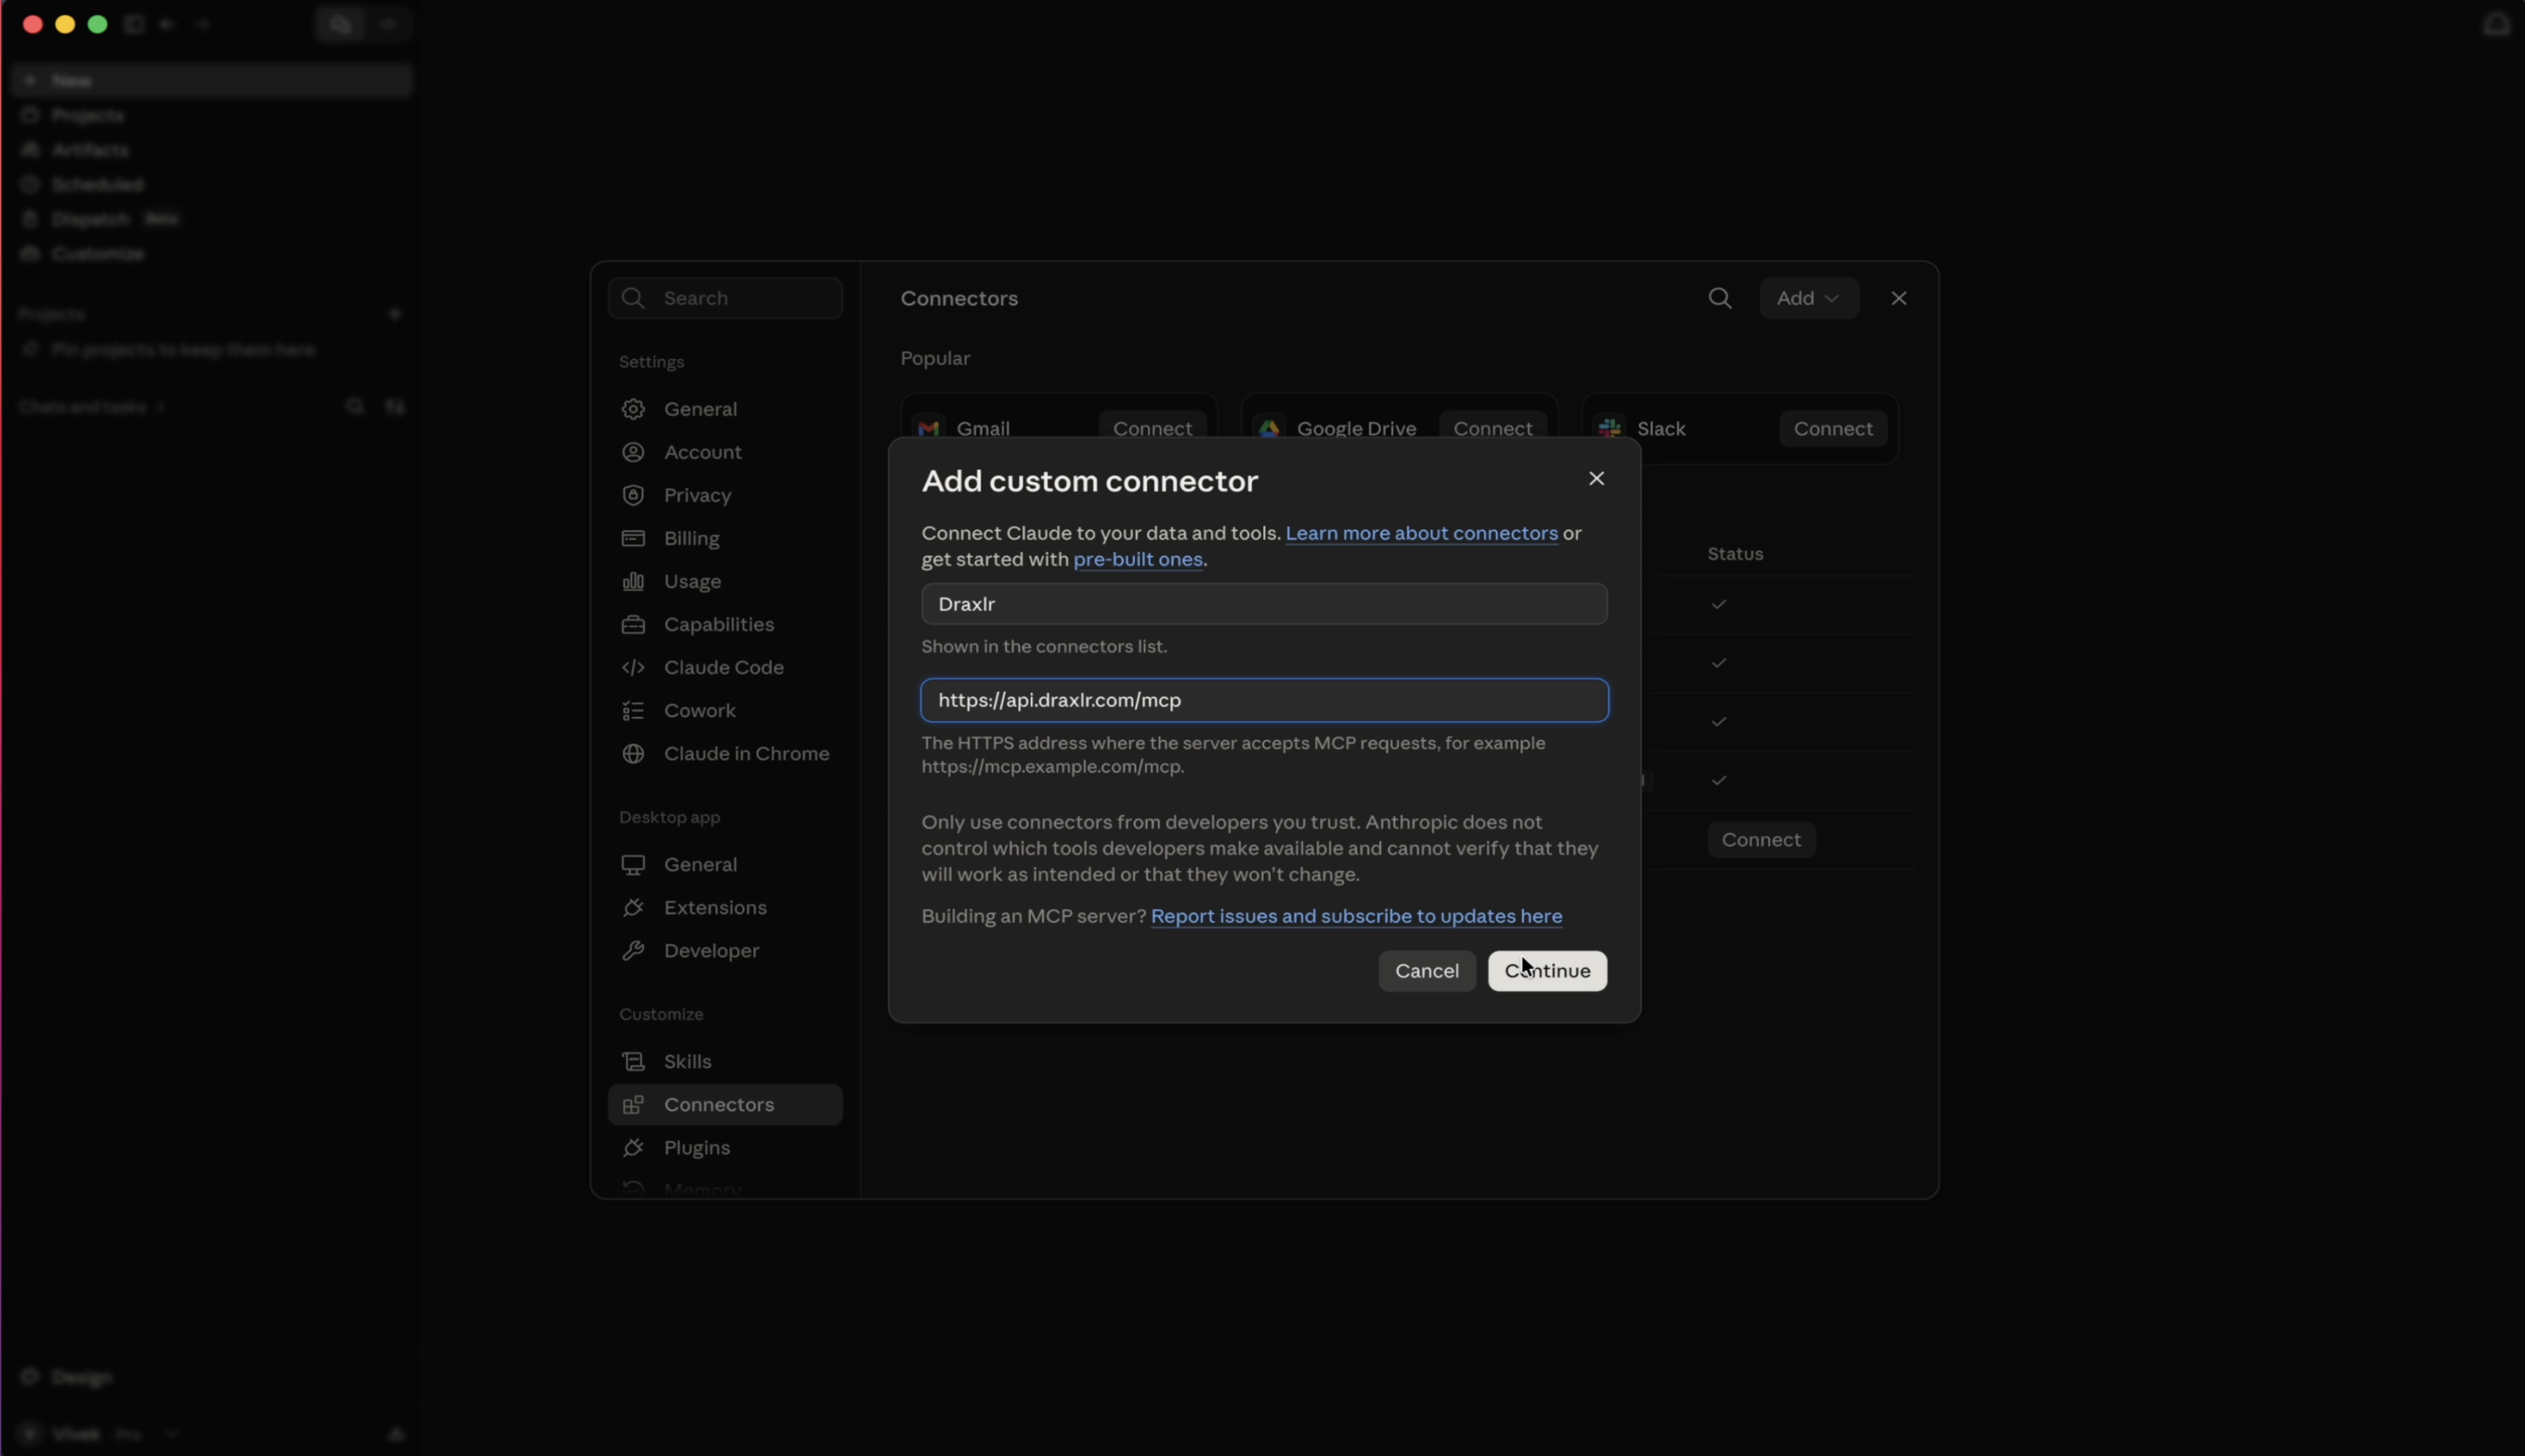Click the Slack logo icon

(1609, 428)
